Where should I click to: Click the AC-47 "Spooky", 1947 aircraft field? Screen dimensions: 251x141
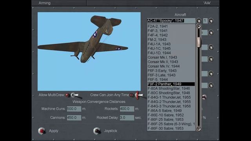pos(171,21)
